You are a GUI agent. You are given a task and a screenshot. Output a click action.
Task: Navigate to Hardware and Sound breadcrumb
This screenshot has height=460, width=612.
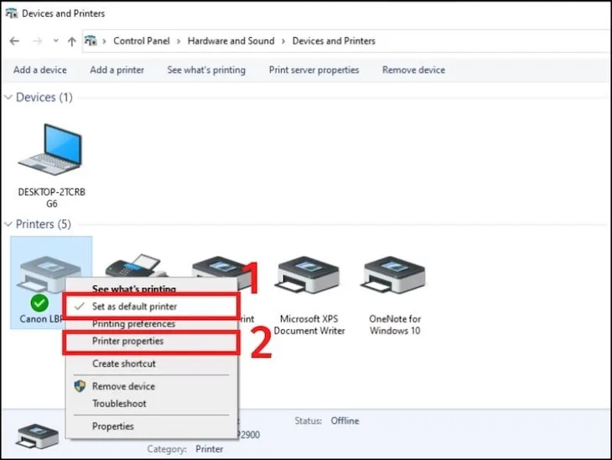pos(231,41)
